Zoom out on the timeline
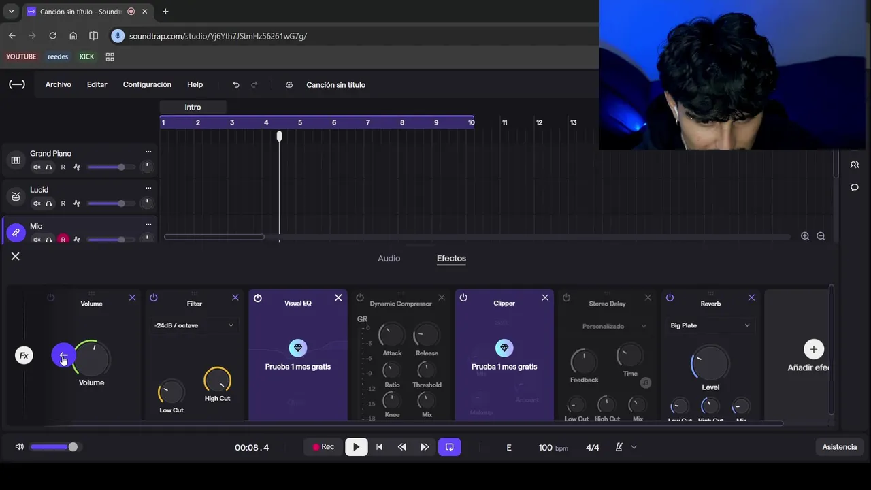The image size is (871, 490). pyautogui.click(x=821, y=236)
